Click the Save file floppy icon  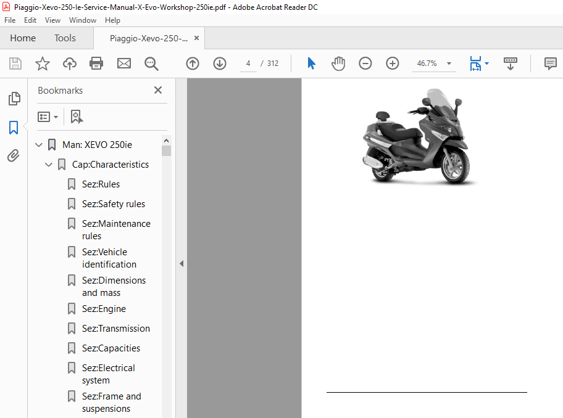pyautogui.click(x=15, y=64)
